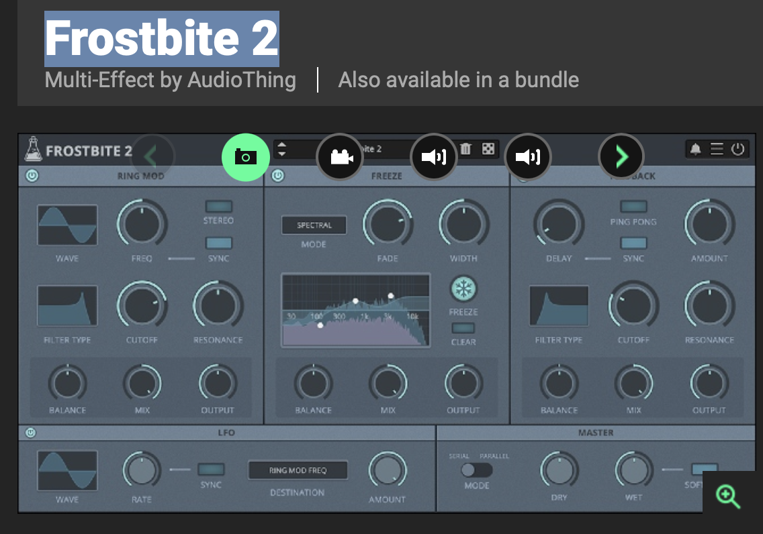This screenshot has width=763, height=534.
Task: Click the magnifier zoom-in icon
Action: pyautogui.click(x=728, y=496)
